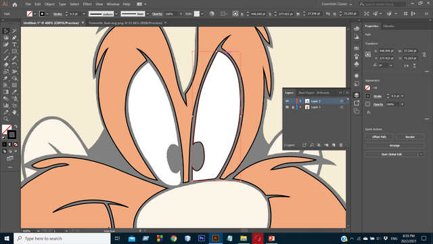433x244 pixels.
Task: Select the Eraser tool
Action: point(6,65)
